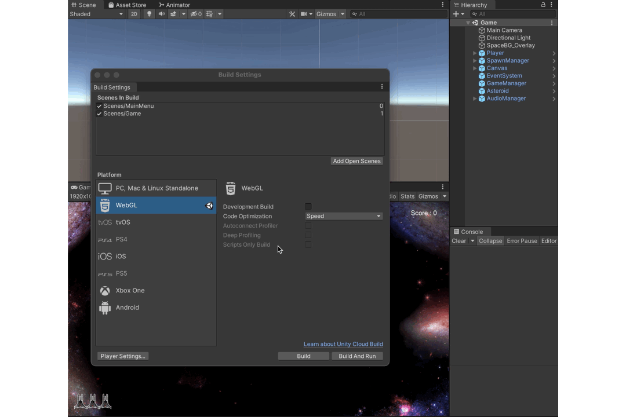626x417 pixels.
Task: Enable the Development Build checkbox
Action: point(308,207)
